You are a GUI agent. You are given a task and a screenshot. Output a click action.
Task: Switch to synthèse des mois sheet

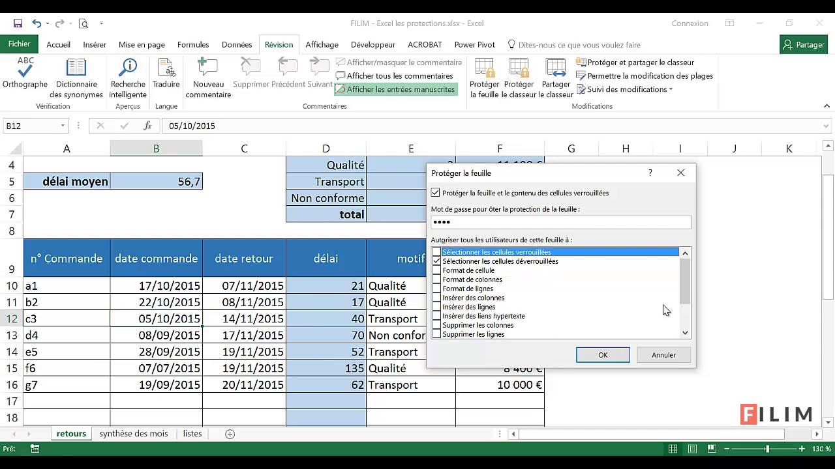(134, 434)
